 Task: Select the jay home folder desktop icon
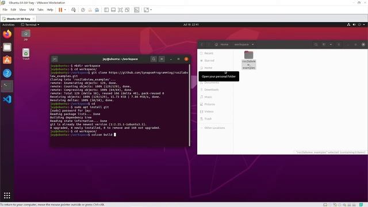(26, 35)
